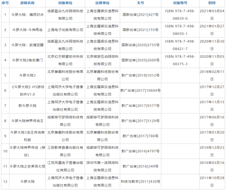Image resolution: width=228 pixels, height=192 pixels.
Task: Click game name 斗罗大陆 in row 12
Action: tap(27, 182)
